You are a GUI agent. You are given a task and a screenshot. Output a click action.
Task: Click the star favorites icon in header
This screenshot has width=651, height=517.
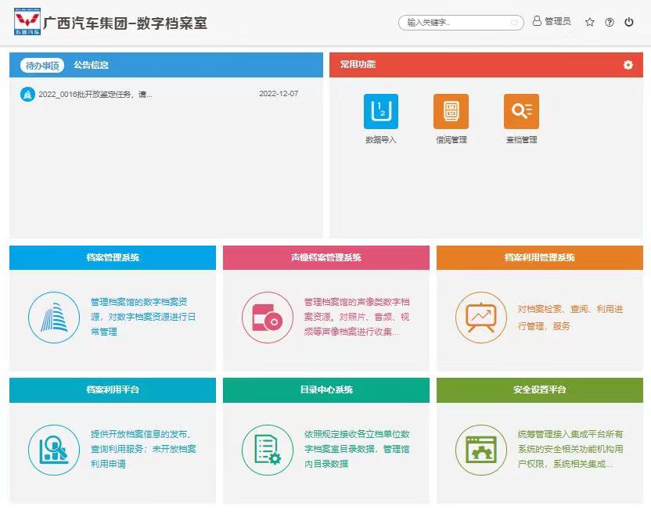pyautogui.click(x=590, y=22)
